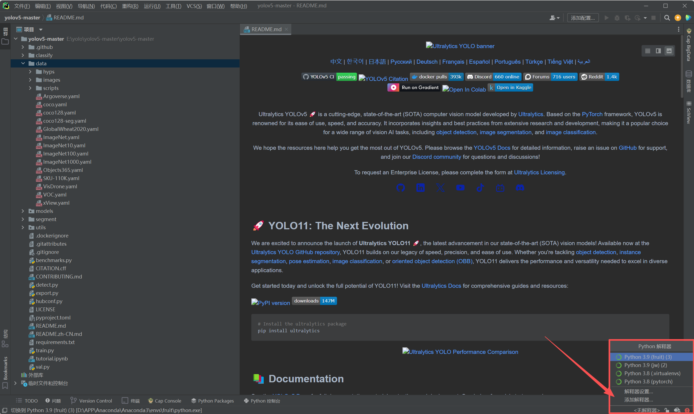Open the Cap Console tool window
This screenshot has width=694, height=414.
pos(165,401)
